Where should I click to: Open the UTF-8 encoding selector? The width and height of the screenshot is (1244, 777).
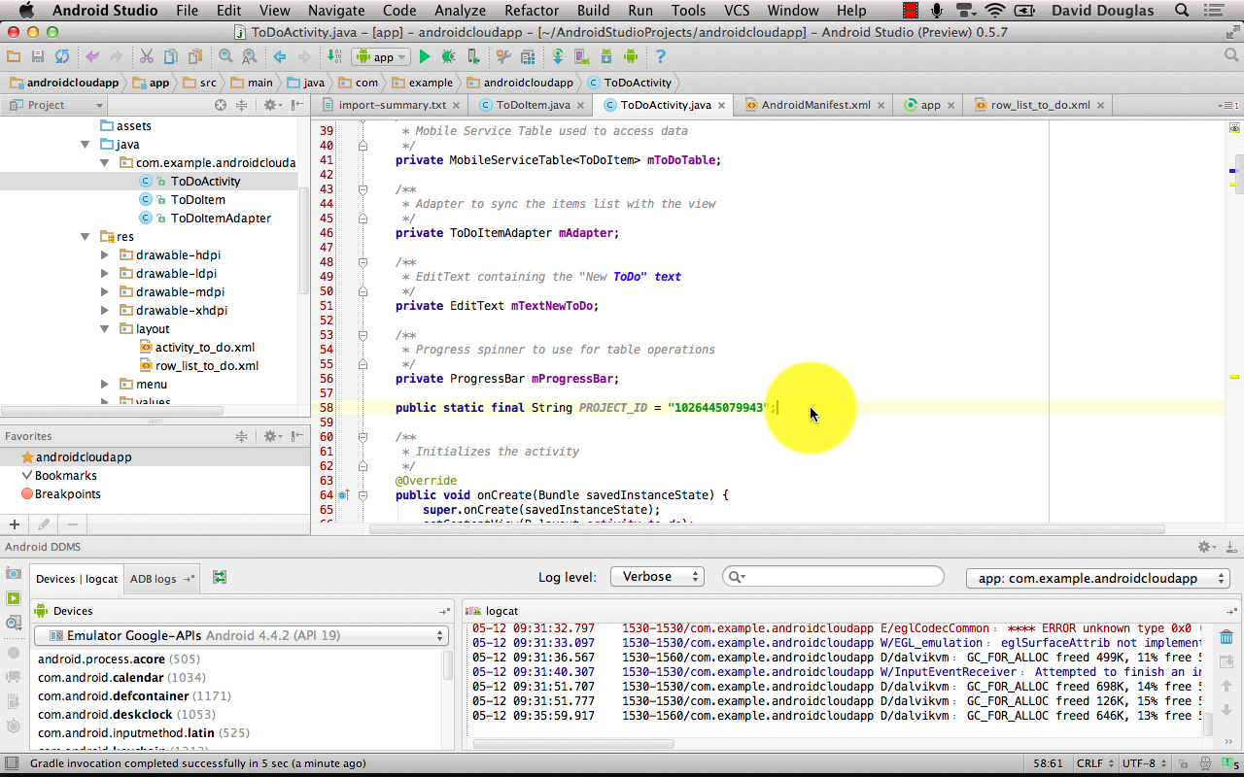pos(1143,763)
